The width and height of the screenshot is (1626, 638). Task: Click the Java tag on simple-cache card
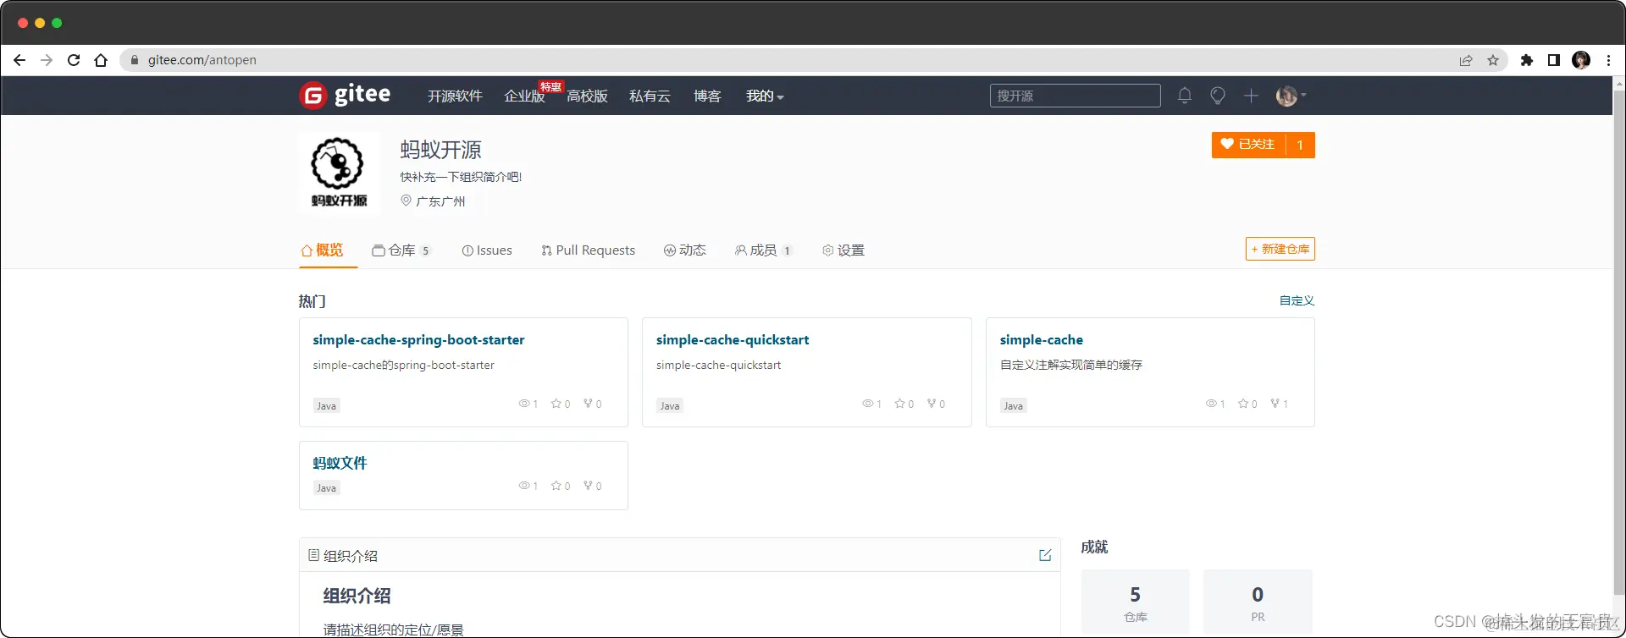(1013, 405)
